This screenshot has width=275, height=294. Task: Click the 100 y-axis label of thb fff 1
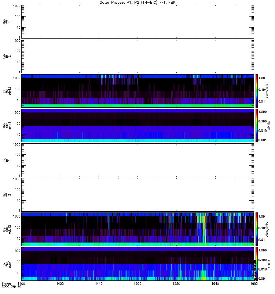18,16
